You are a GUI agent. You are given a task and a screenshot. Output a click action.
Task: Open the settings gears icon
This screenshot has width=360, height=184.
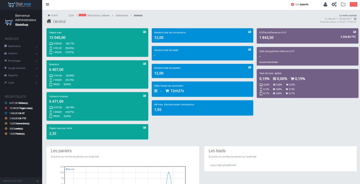coord(334,4)
